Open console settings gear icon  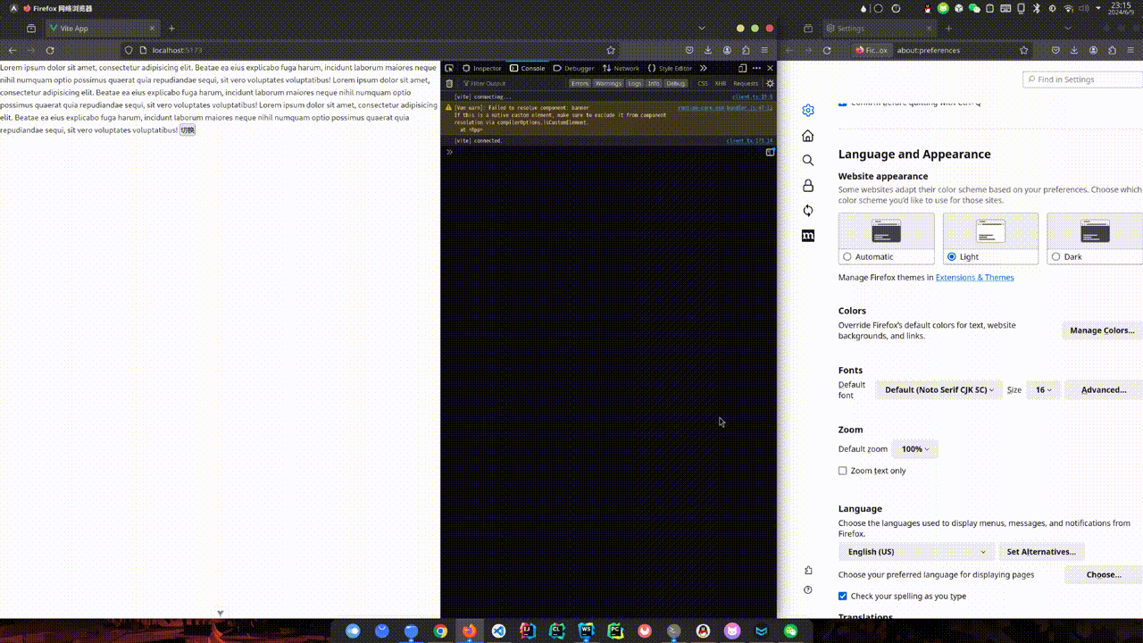click(x=770, y=83)
